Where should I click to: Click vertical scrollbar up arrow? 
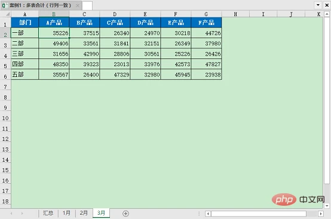click(x=327, y=14)
